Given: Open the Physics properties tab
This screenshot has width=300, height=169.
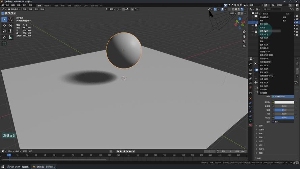Looking at the screenshot, I should tap(250, 112).
